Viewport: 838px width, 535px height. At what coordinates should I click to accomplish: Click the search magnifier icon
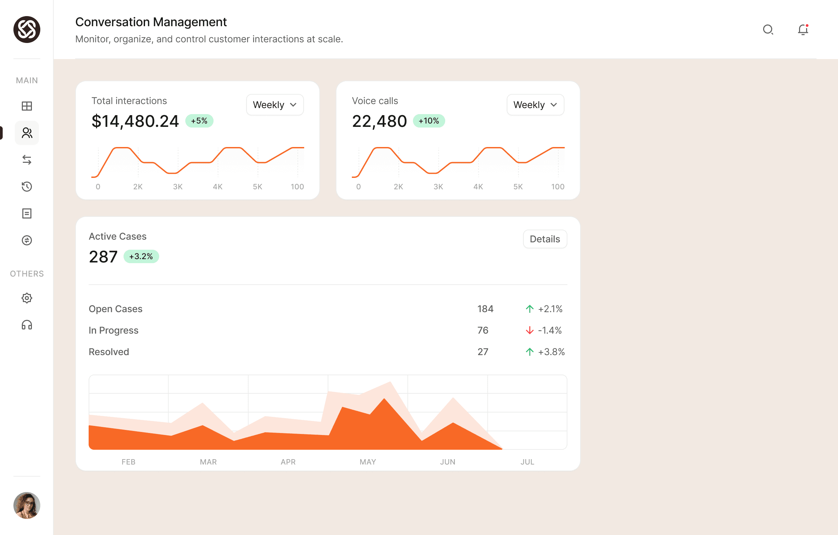click(x=768, y=30)
